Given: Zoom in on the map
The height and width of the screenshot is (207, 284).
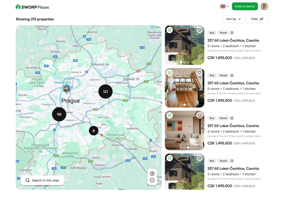Looking at the screenshot, I should pyautogui.click(x=152, y=174).
